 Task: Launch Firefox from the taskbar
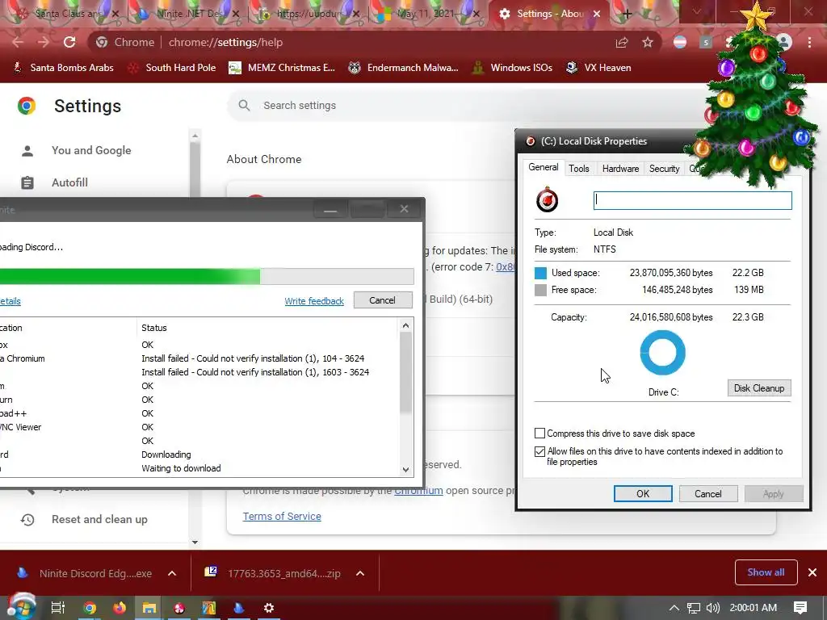(120, 608)
